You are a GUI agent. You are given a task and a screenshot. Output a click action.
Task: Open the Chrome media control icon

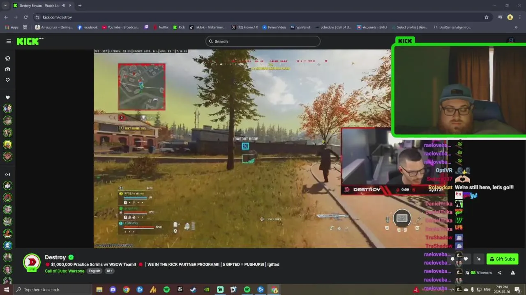click(500, 17)
